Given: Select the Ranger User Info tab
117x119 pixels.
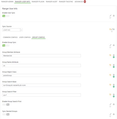Looking at the screenshot, I should pos(23,2).
